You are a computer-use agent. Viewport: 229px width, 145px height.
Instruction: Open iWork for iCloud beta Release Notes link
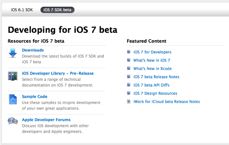tap(166, 101)
